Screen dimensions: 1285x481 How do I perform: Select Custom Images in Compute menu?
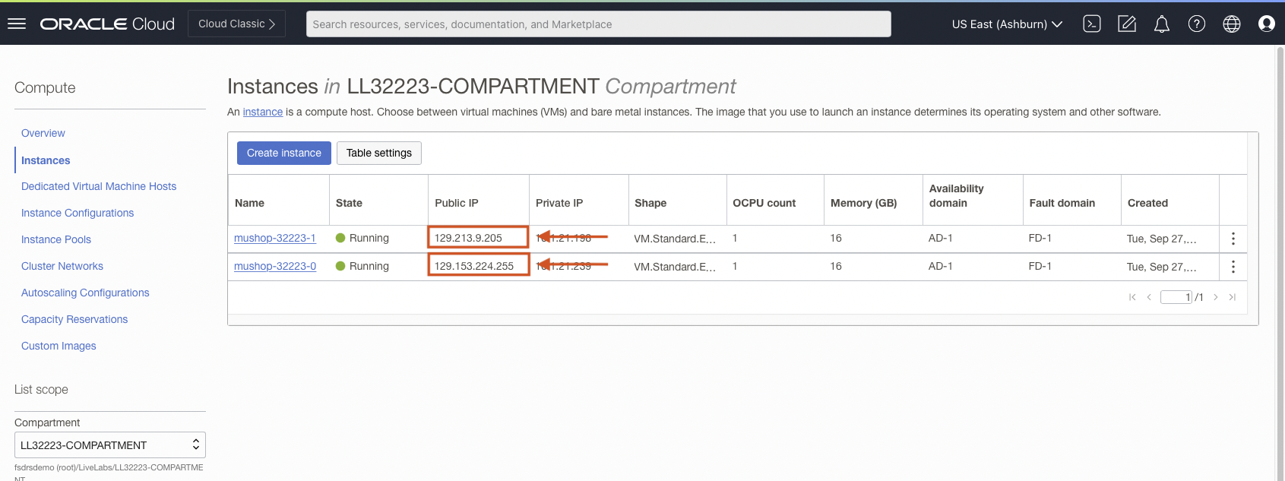pyautogui.click(x=59, y=346)
